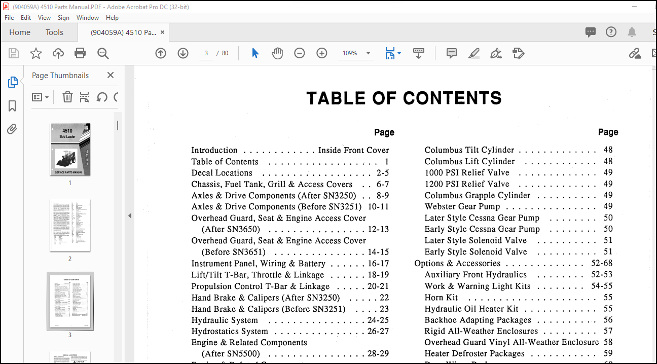
Task: Activate the Hand pan tool
Action: (277, 53)
